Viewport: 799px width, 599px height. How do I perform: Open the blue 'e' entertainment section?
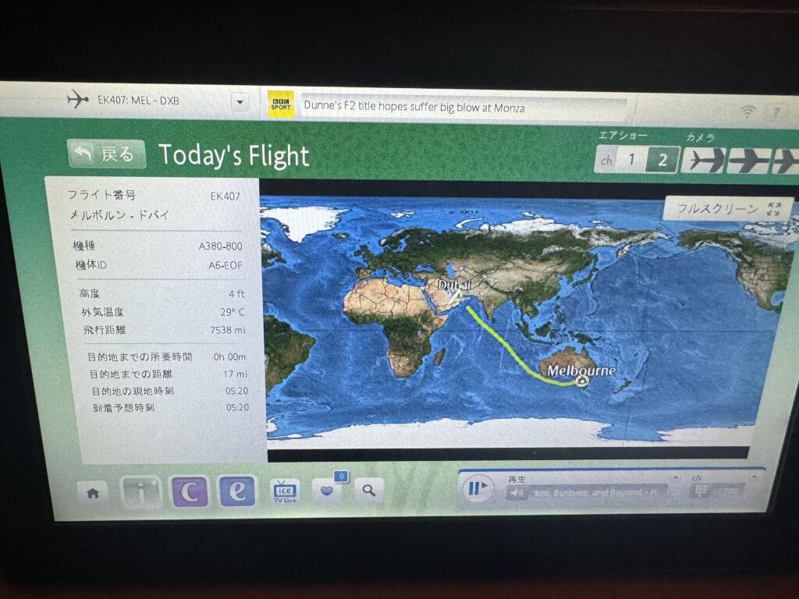(x=237, y=491)
